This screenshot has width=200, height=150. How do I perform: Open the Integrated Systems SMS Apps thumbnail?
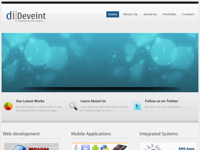tap(168, 146)
